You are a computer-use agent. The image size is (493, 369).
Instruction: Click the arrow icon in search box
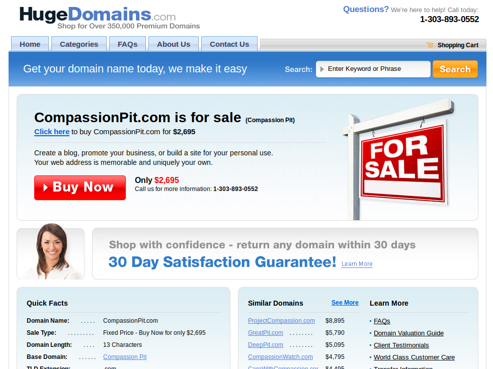pyautogui.click(x=322, y=69)
